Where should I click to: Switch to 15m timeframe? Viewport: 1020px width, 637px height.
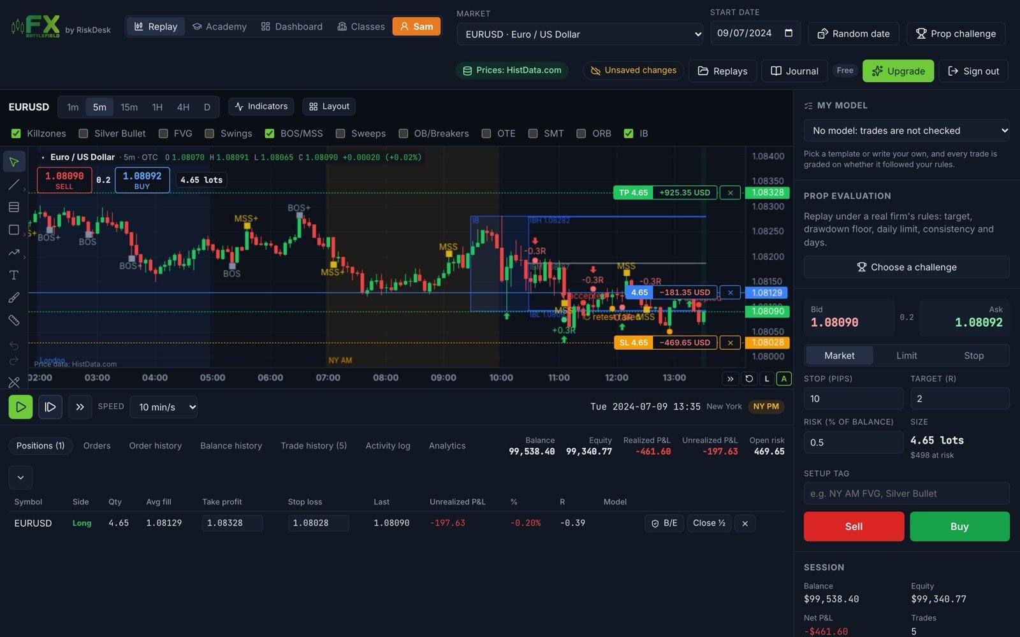129,107
